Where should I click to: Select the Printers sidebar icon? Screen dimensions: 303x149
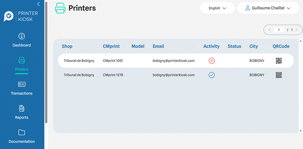(22, 60)
